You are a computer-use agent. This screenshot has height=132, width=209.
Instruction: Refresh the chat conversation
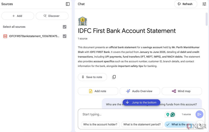point(185,4)
